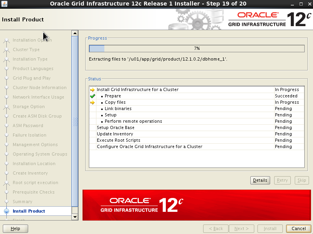
Task: Click the Install button
Action: (x=270, y=228)
